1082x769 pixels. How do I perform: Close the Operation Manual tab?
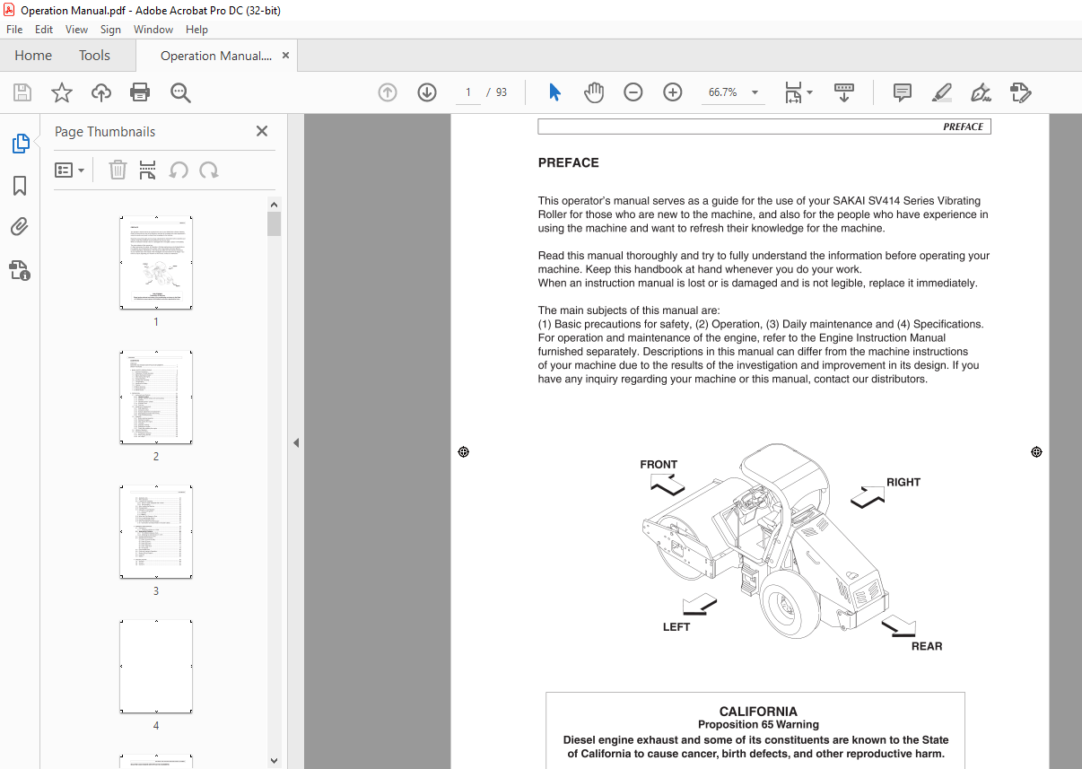(286, 56)
